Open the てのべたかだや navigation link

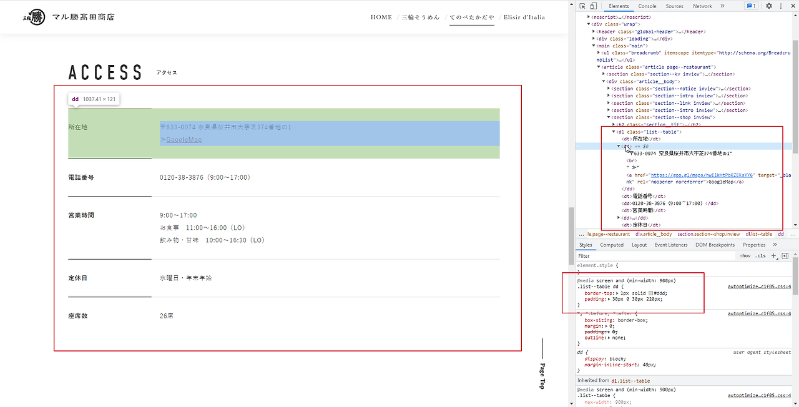[x=472, y=17]
